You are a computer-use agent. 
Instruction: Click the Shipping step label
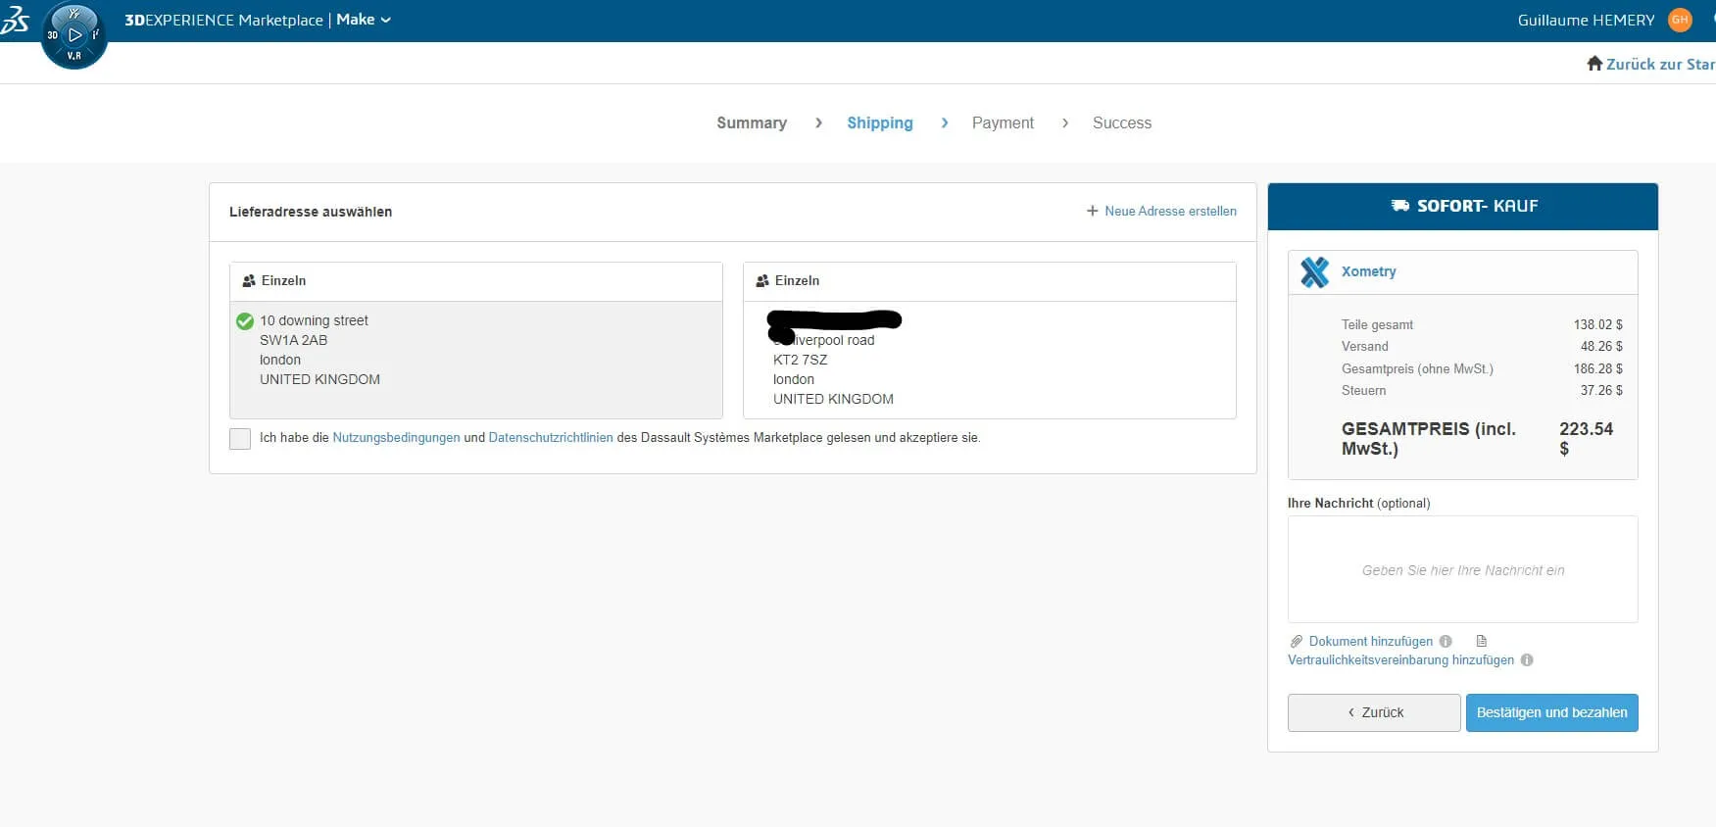pos(879,122)
